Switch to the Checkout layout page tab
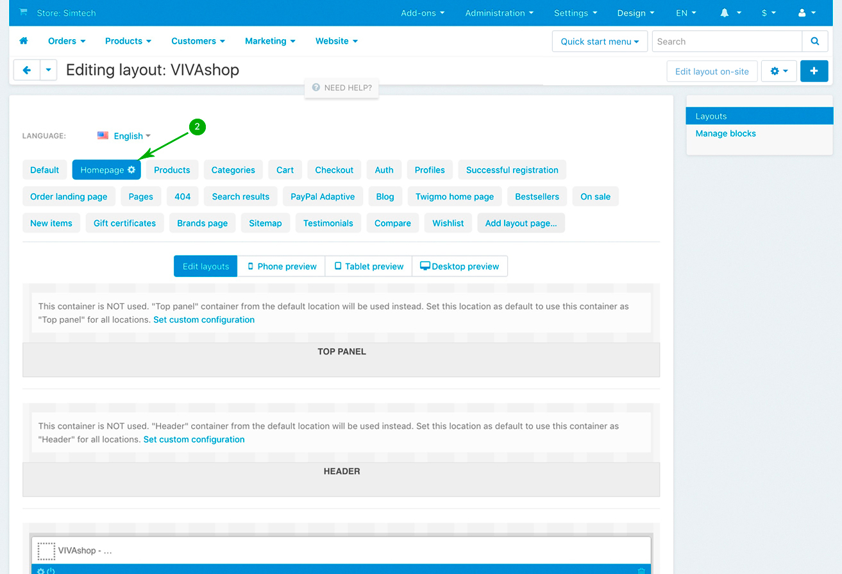842x574 pixels. point(334,170)
